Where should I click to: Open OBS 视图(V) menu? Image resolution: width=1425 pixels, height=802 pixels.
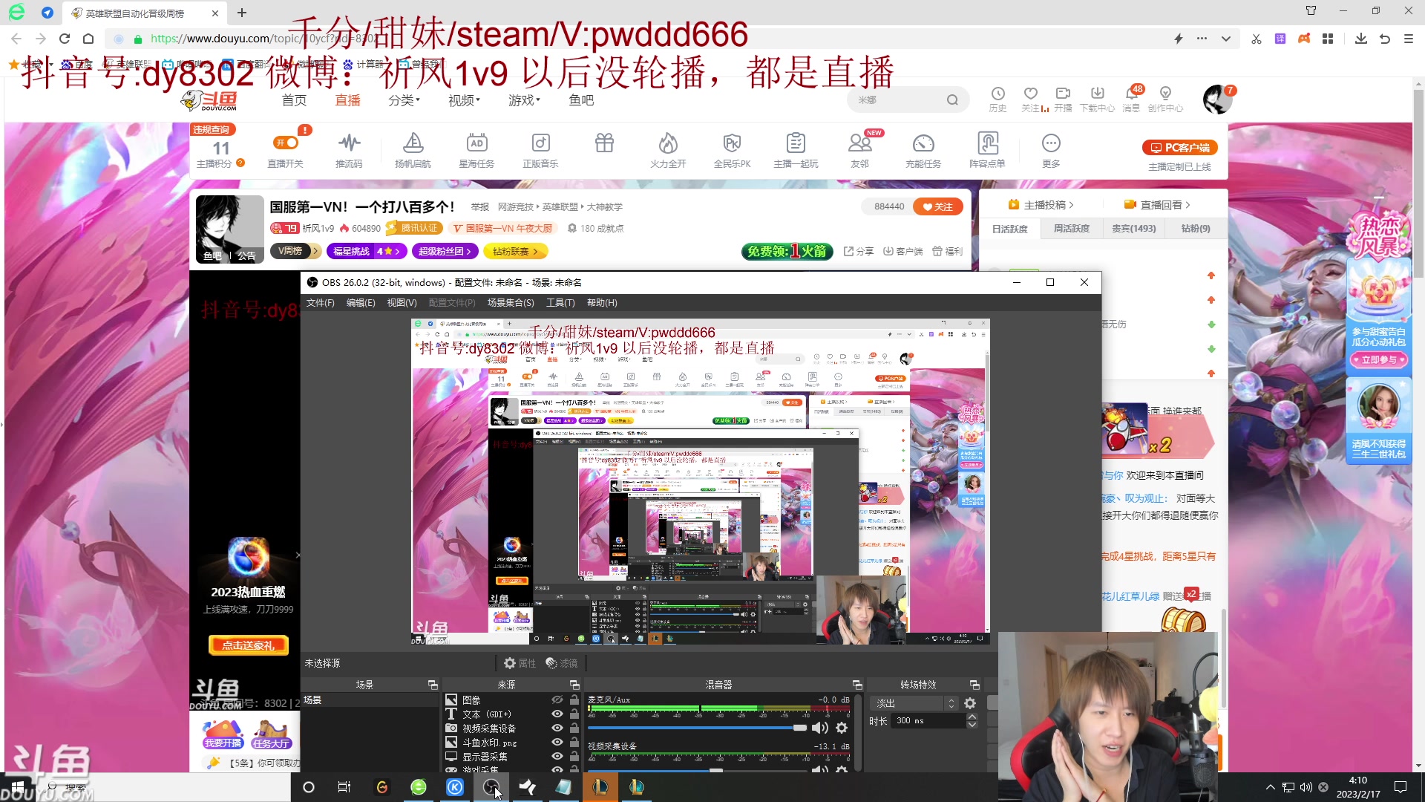[402, 303]
